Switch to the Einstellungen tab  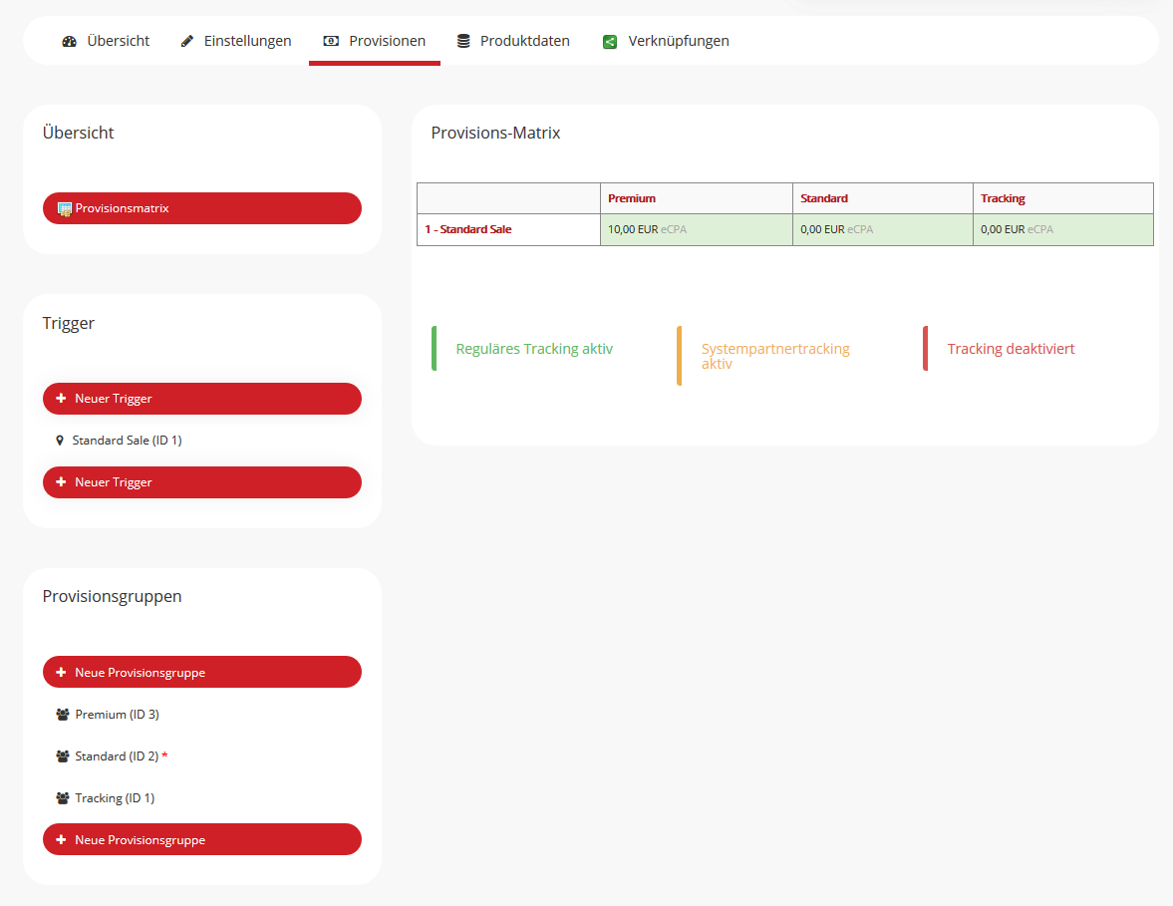pos(247,42)
